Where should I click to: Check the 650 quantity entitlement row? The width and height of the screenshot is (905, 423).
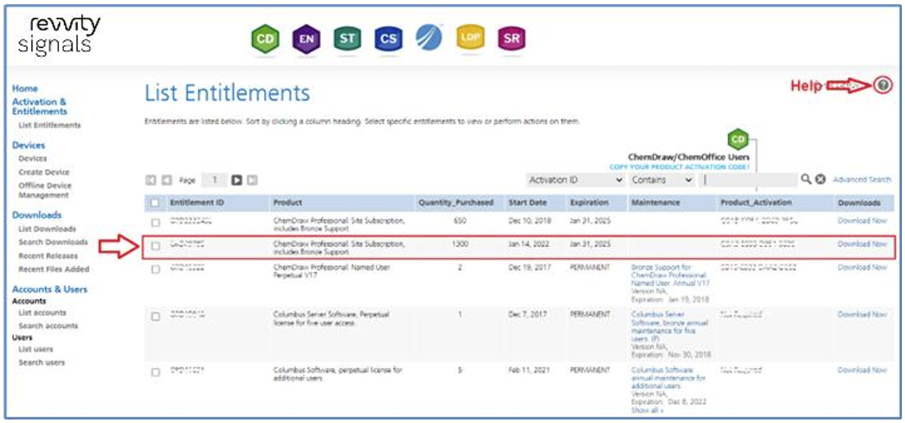156,223
